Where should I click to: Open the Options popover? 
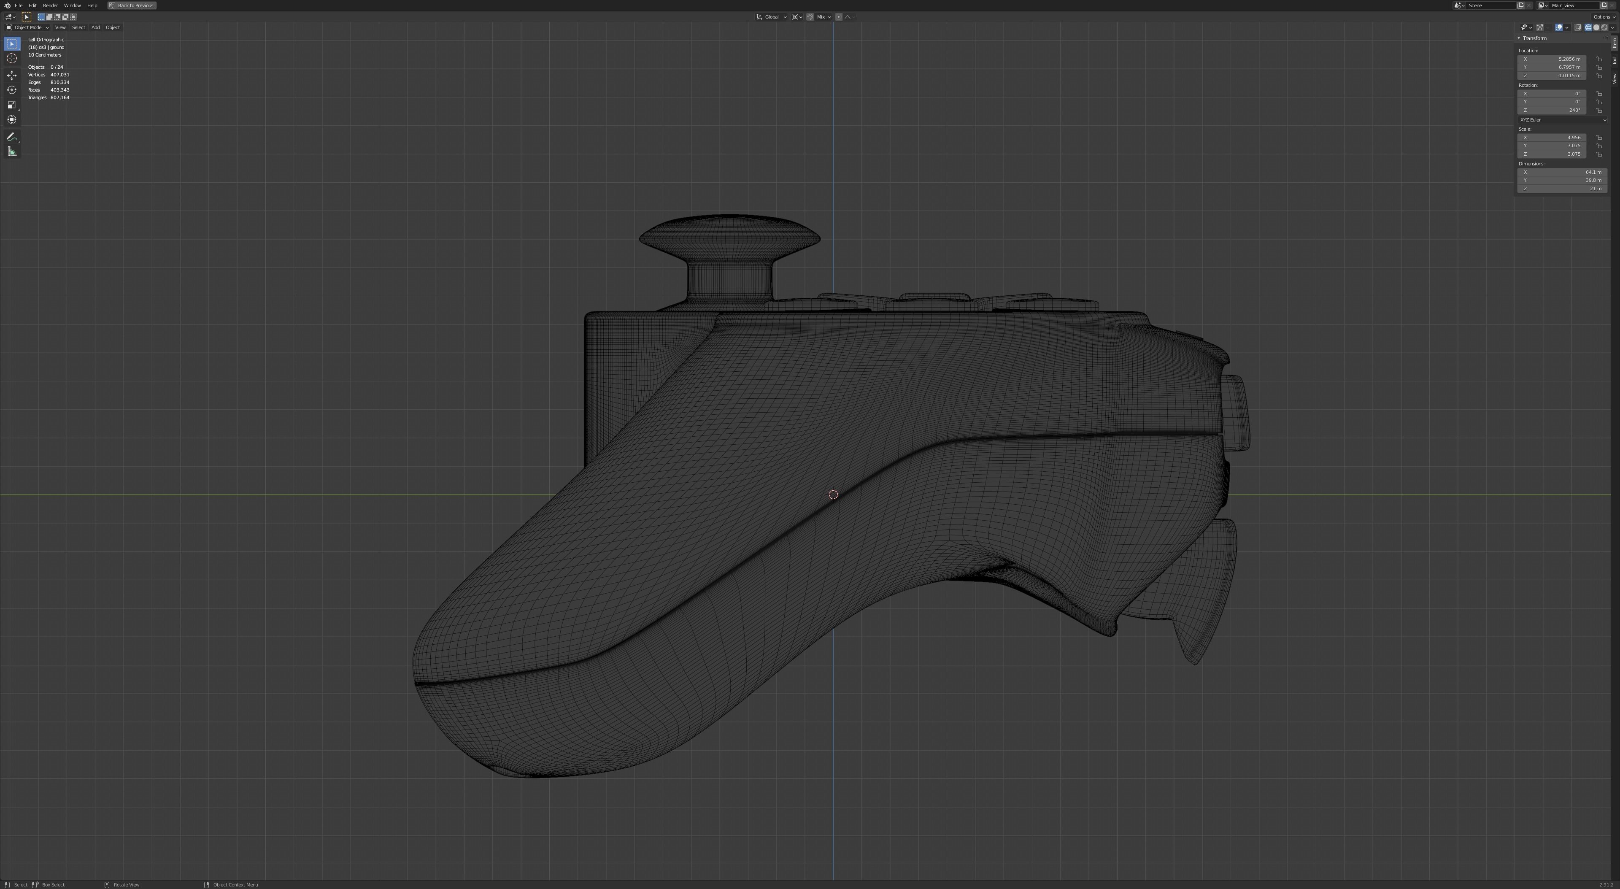tap(1603, 17)
